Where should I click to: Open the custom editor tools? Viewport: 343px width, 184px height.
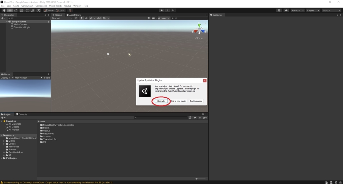39,11
